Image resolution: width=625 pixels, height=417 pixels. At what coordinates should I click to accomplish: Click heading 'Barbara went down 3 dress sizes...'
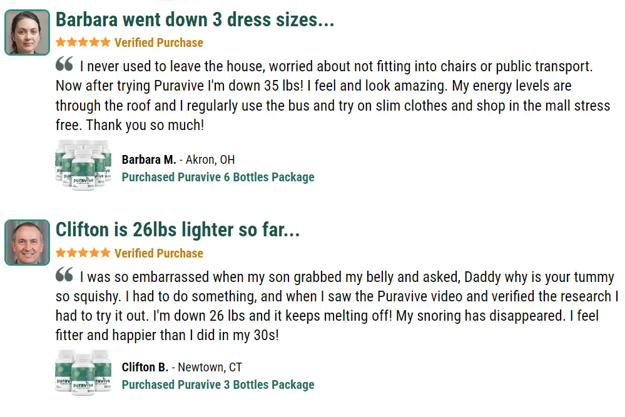(x=195, y=19)
